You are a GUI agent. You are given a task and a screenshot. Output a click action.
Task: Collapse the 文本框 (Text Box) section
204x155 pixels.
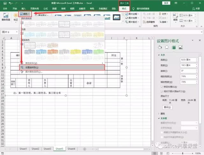(x=159, y=118)
